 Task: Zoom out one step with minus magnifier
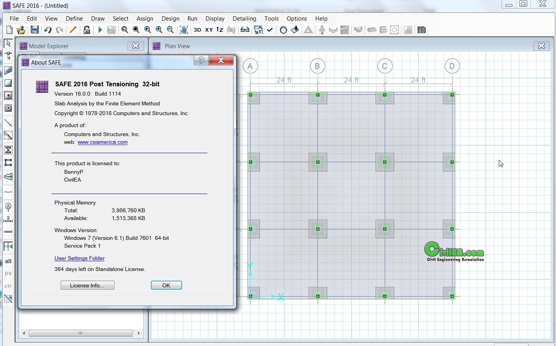click(x=170, y=30)
